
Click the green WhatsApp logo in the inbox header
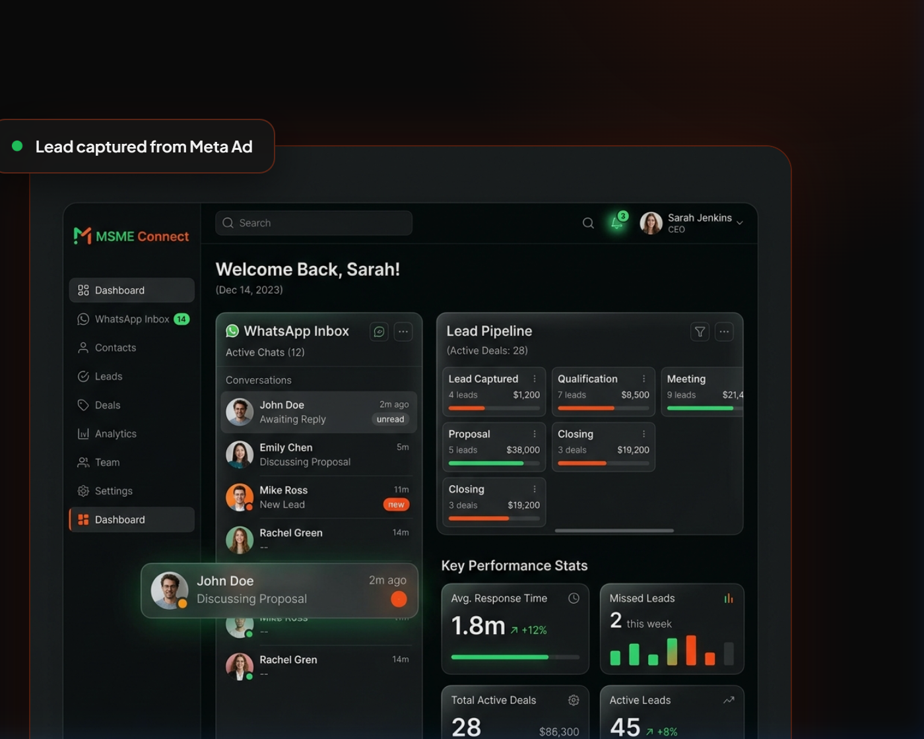pyautogui.click(x=232, y=331)
